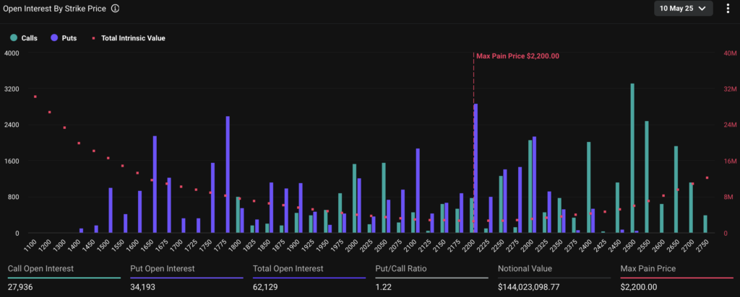Click the put bar at 1775 strike
This screenshot has height=297, width=740.
click(x=228, y=174)
